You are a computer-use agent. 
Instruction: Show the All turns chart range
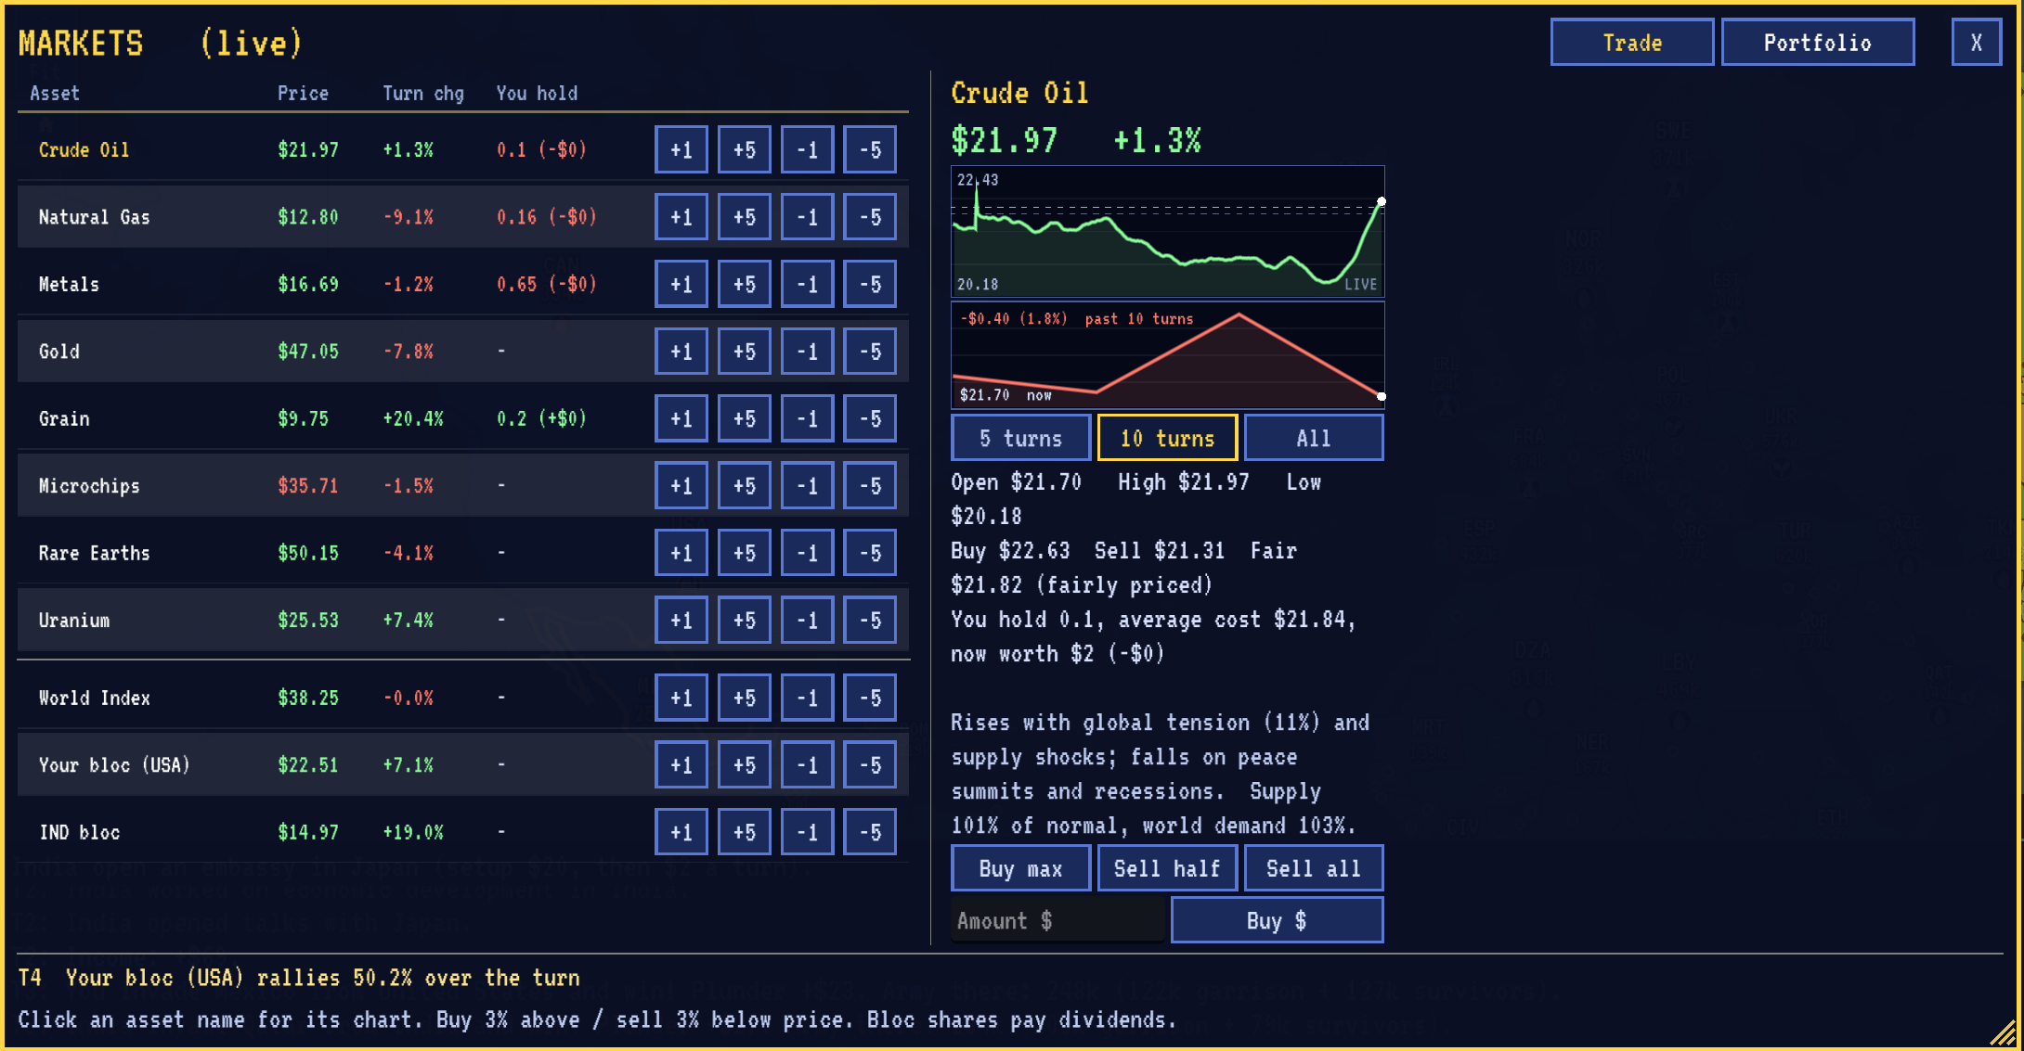(x=1313, y=438)
